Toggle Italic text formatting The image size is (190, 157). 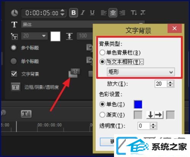(x=83, y=13)
